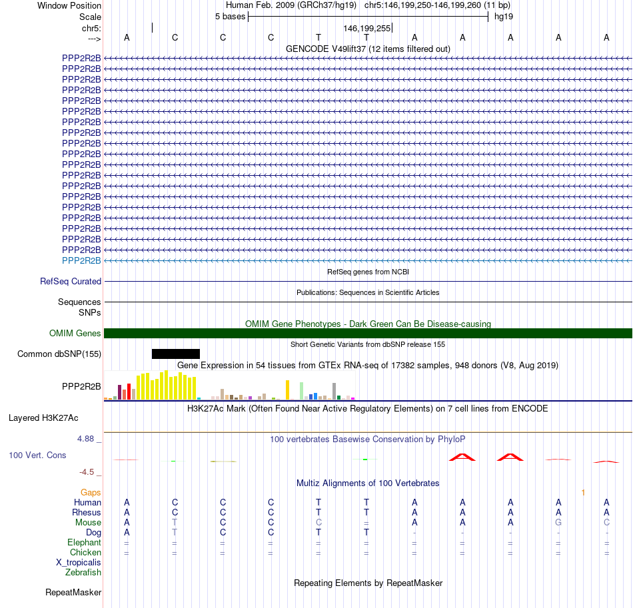Click the 'GENCODE V49lift37 (12 items filtered out)' title

click(368, 49)
